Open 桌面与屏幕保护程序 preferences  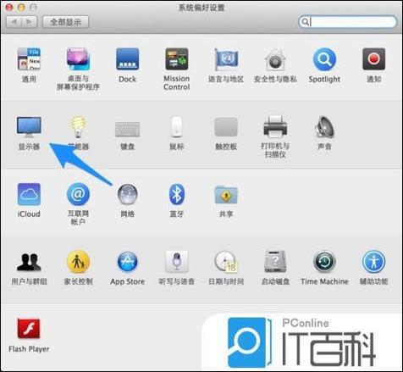pyautogui.click(x=78, y=59)
